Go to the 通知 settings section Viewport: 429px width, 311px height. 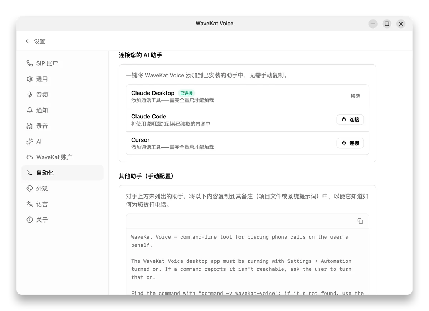63,111
